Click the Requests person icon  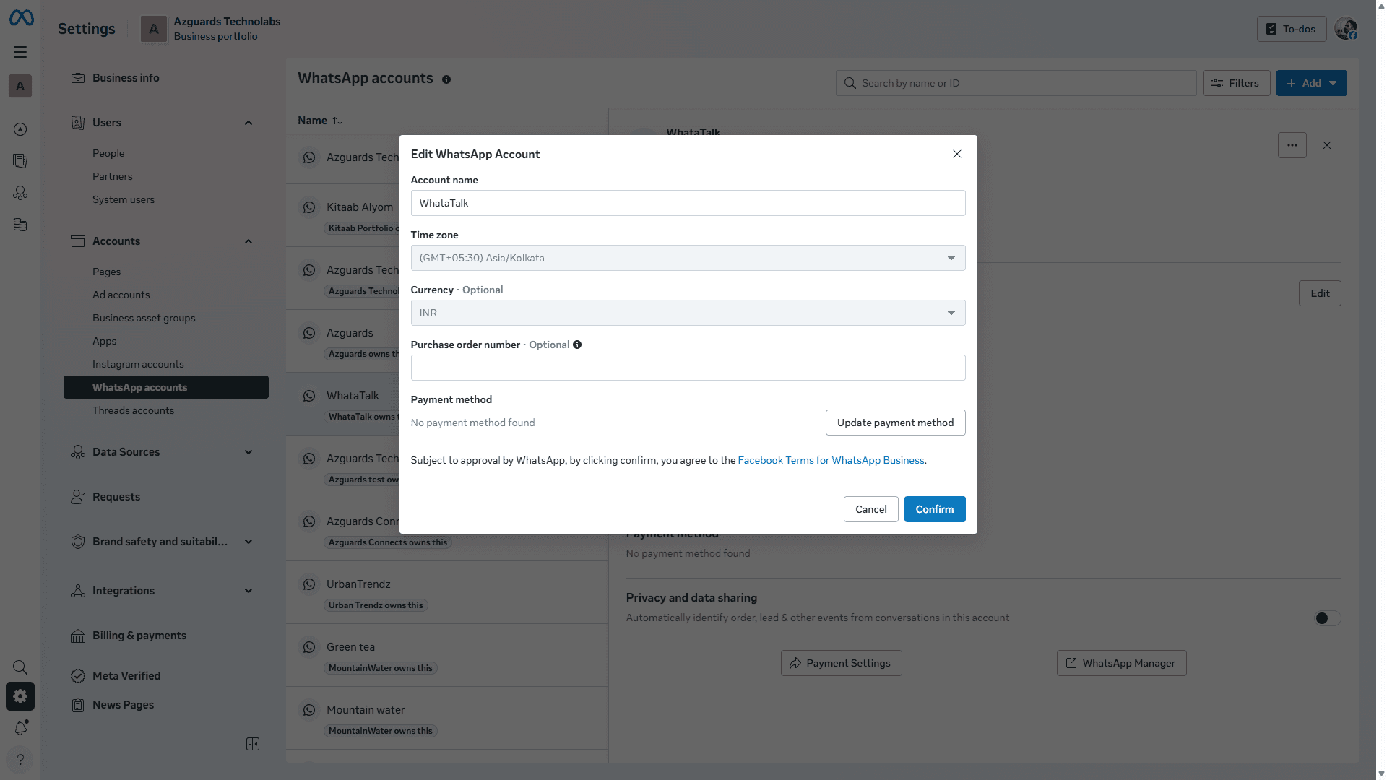pos(78,497)
